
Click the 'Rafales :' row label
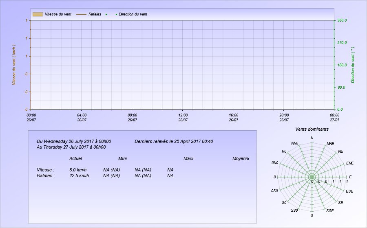[x=46, y=175]
